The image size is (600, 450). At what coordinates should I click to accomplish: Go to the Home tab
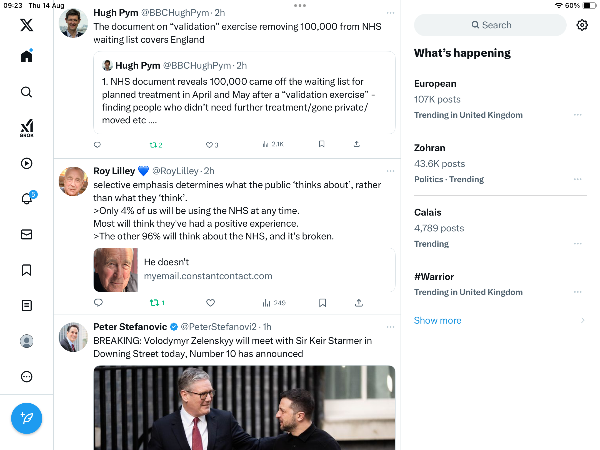[x=27, y=56]
